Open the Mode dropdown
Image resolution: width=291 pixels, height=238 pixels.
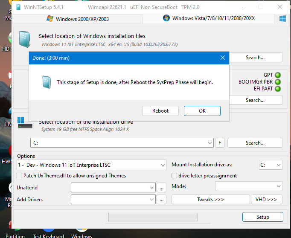pyautogui.click(x=249, y=186)
